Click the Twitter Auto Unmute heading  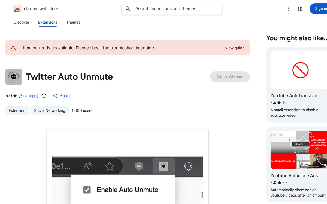pos(69,77)
